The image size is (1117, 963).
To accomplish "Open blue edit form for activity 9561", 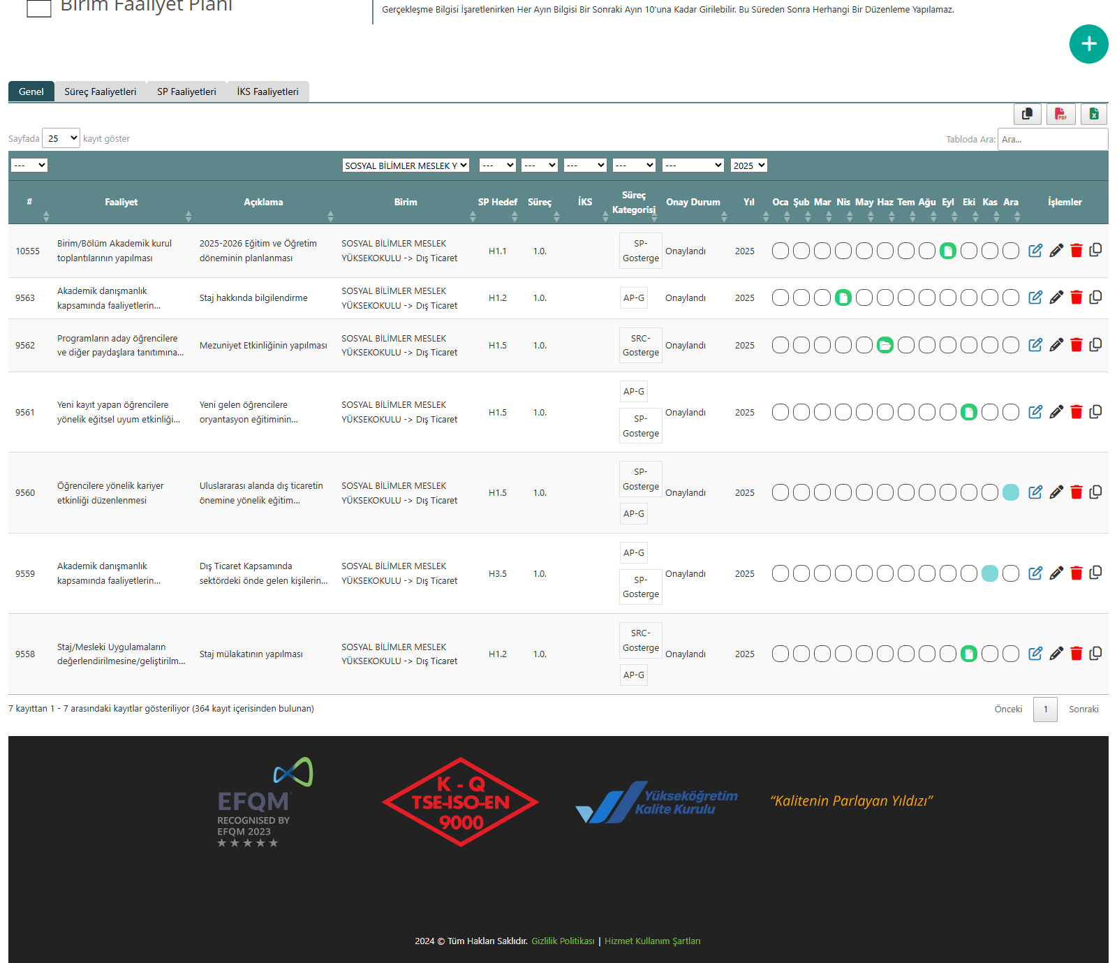I will pos(1035,412).
